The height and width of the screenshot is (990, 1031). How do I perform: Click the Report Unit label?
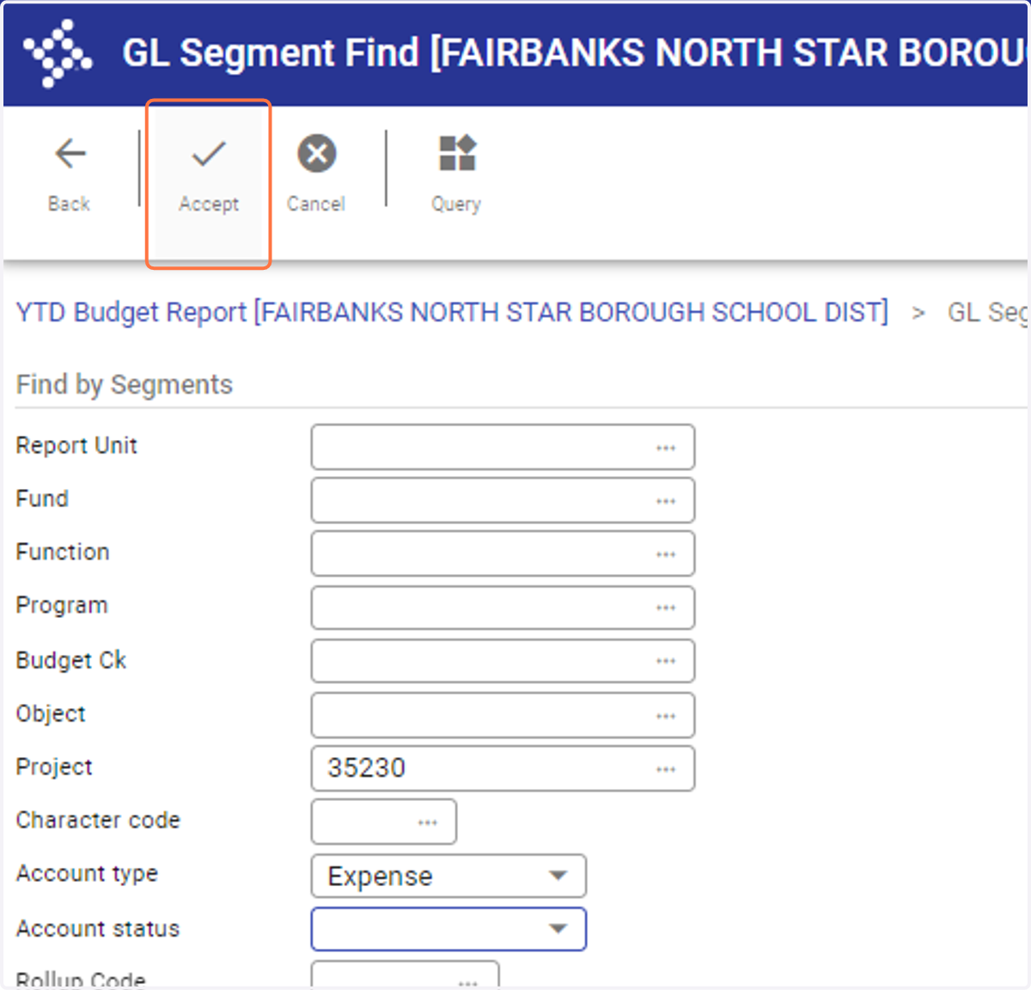(76, 445)
